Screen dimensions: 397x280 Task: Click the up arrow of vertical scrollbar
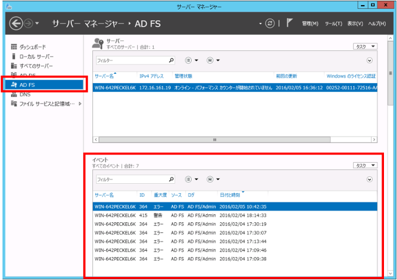[x=390, y=38]
